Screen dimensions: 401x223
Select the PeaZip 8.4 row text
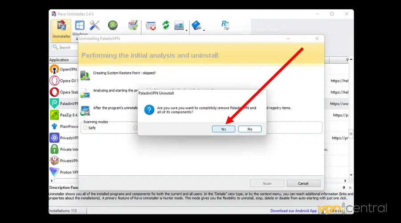[69, 115]
